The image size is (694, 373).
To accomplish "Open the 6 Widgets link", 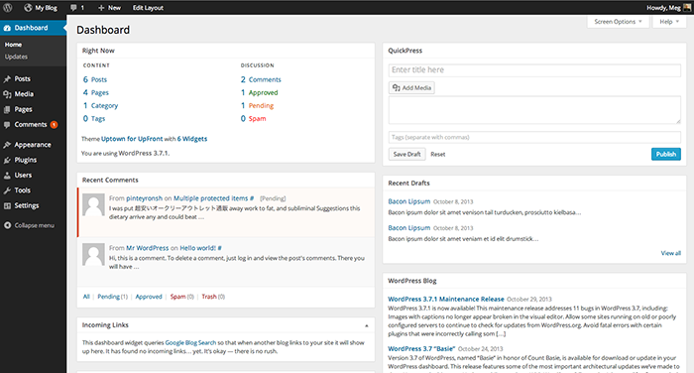I will pos(192,139).
